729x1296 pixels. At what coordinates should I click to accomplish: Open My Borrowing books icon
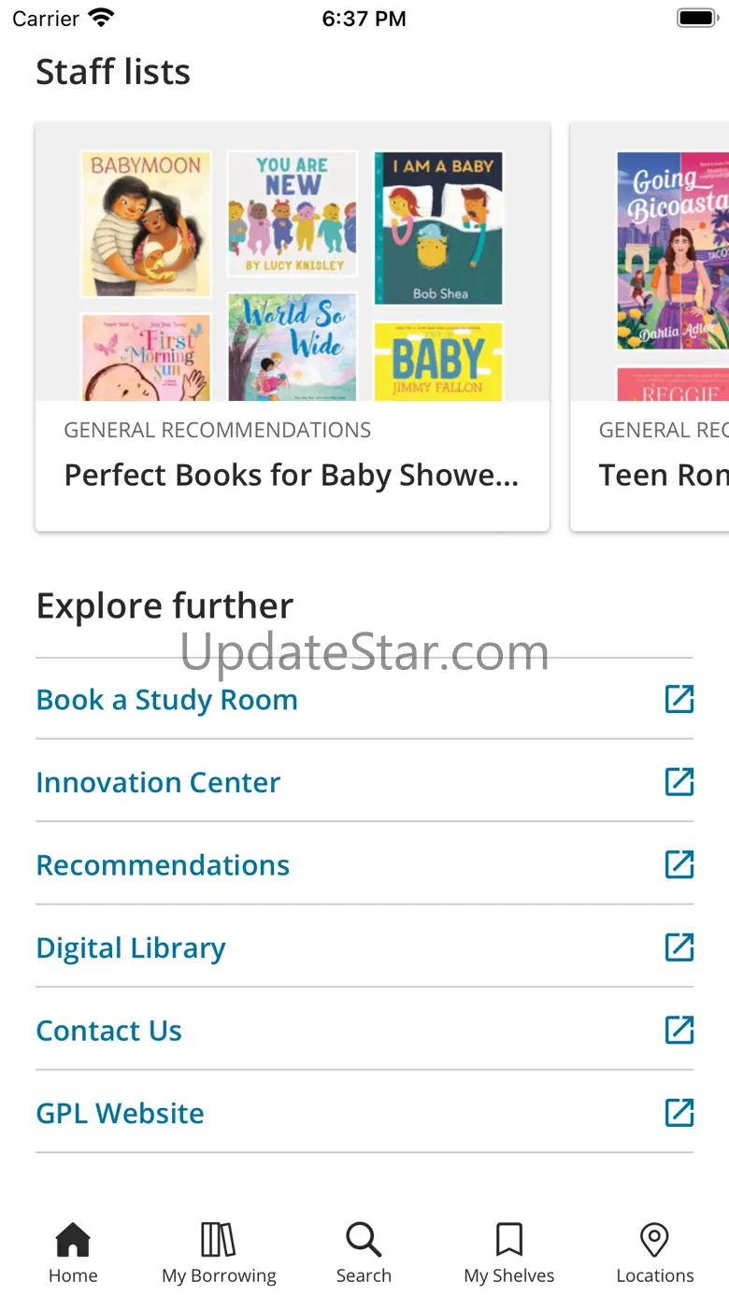coord(219,1241)
